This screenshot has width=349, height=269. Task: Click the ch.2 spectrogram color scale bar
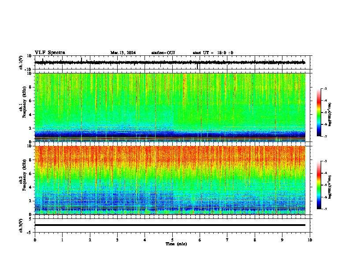click(319, 185)
